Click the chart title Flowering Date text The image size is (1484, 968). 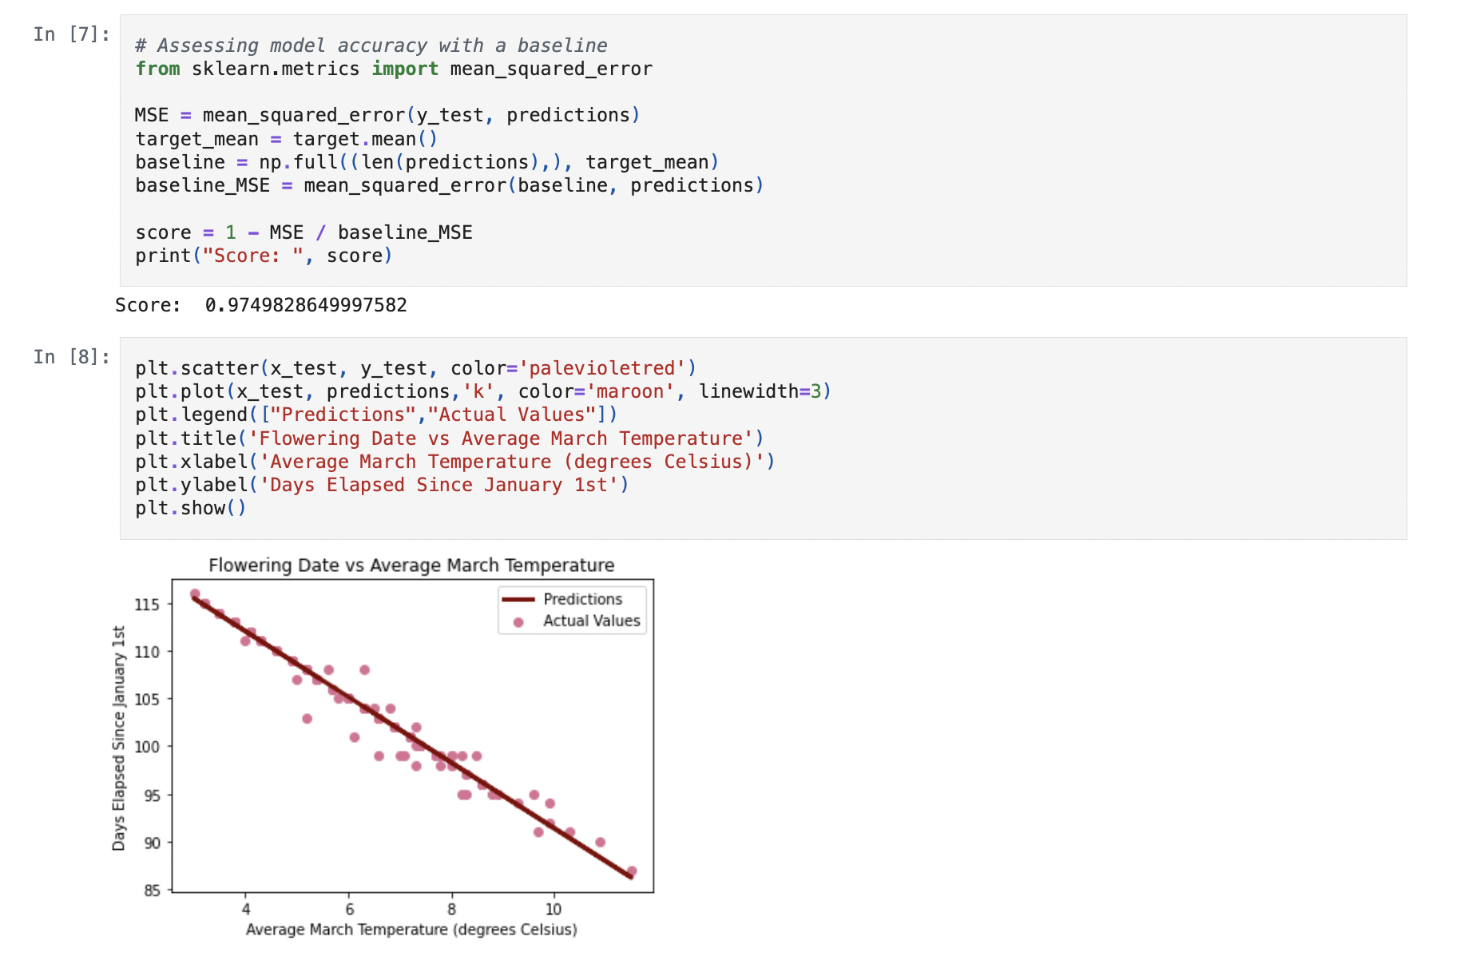pos(411,565)
